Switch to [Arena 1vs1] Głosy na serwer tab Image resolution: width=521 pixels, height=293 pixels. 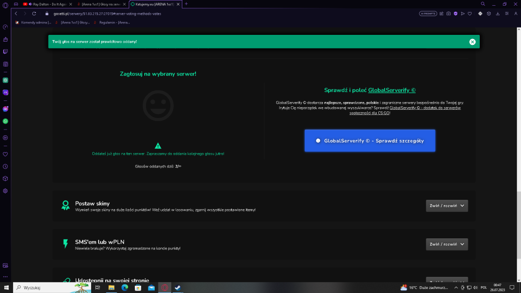[x=101, y=4]
